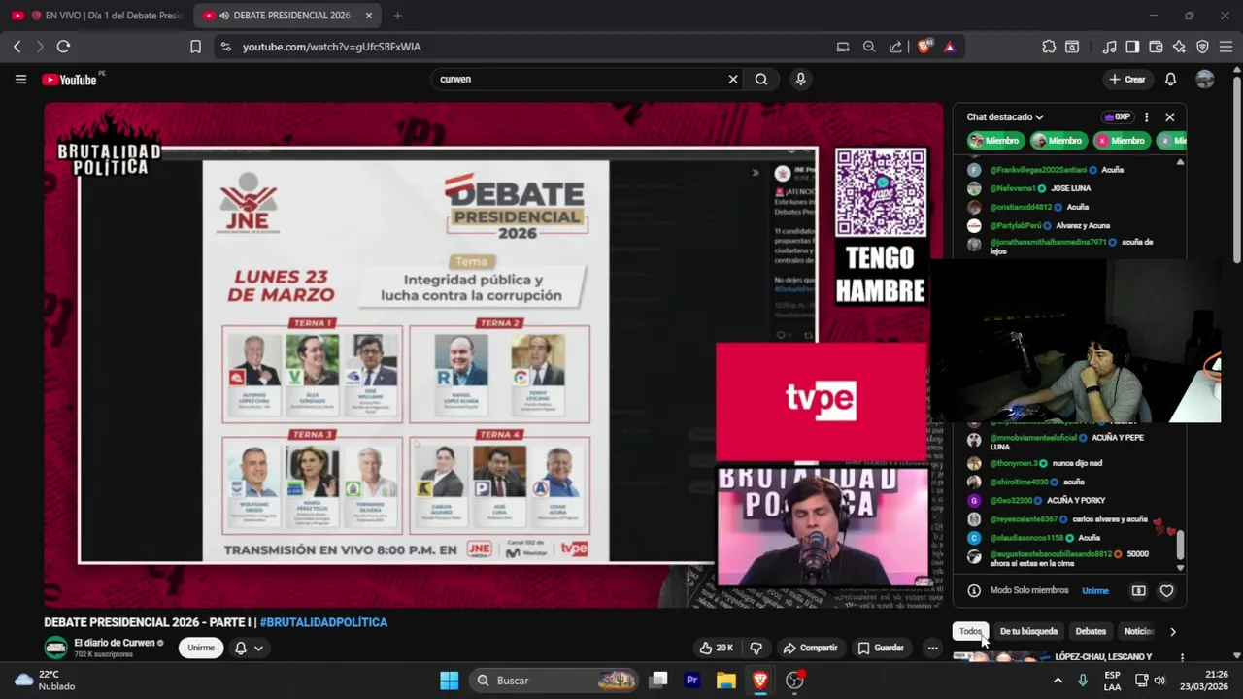This screenshot has height=699, width=1243.
Task: Reload the page in the browser
Action: 63,47
